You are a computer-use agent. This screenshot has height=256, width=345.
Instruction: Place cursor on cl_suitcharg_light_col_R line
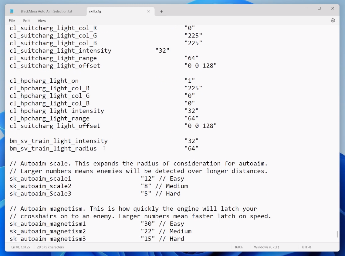[x=53, y=28]
